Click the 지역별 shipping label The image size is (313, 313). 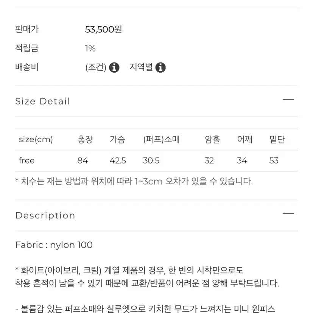click(141, 67)
